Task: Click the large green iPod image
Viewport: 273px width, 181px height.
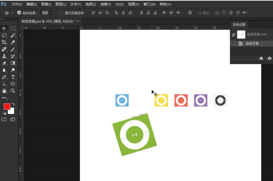Action: (x=134, y=135)
